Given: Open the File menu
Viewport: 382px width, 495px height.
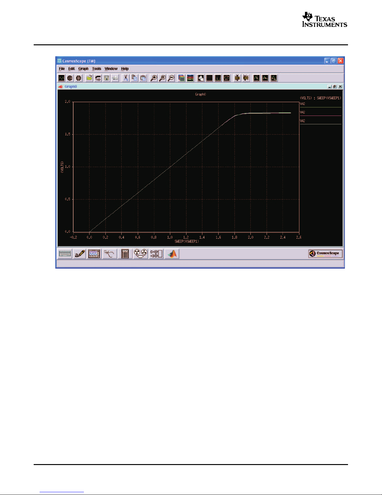Looking at the screenshot, I should coord(62,69).
